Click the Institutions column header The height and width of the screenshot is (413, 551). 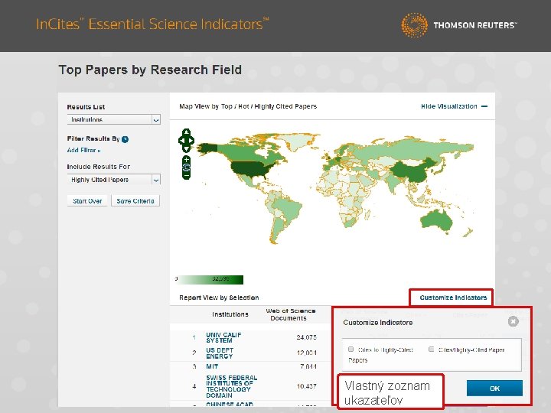230,314
